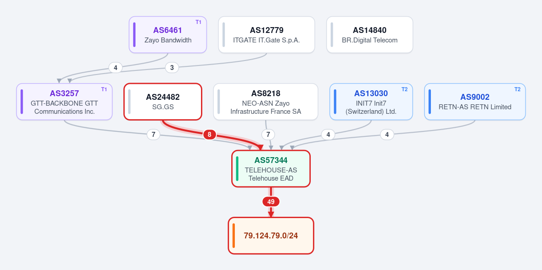Click the AS8218 NEO-ASN Zayo node
The height and width of the screenshot is (270, 542).
click(x=266, y=102)
